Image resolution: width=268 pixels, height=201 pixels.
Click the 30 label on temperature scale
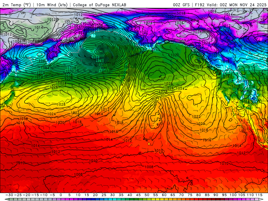pyautogui.click(x=113, y=195)
